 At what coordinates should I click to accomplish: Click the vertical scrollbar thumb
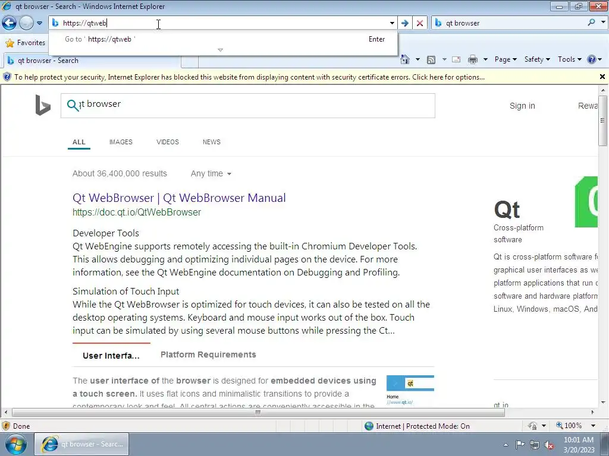603,121
